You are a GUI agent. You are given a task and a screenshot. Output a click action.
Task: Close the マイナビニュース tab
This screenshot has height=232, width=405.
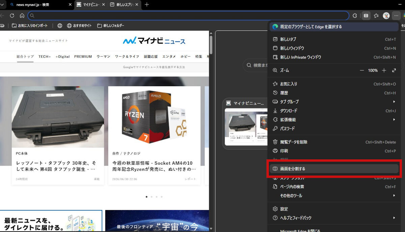pyautogui.click(x=103, y=5)
